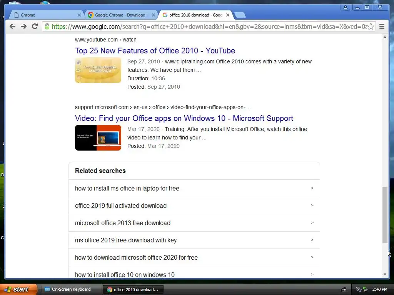Open 'Top 25 New Features of Office 2010' link
This screenshot has width=394, height=295.
(155, 51)
